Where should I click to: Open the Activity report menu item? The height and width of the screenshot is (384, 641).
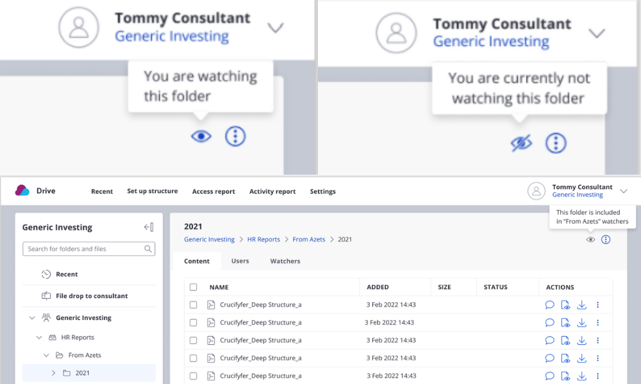272,191
